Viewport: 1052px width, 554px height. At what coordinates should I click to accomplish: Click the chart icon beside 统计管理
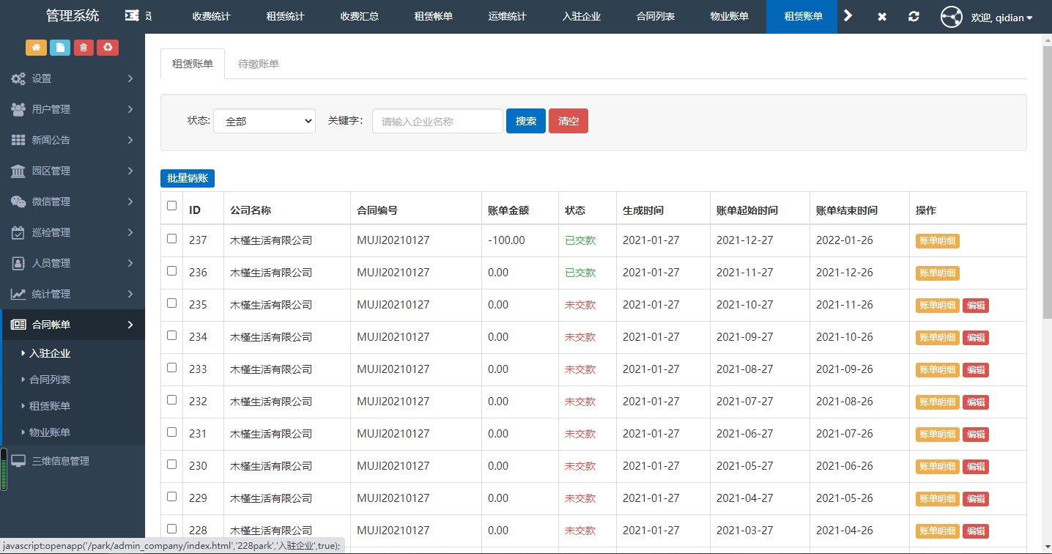pos(18,294)
